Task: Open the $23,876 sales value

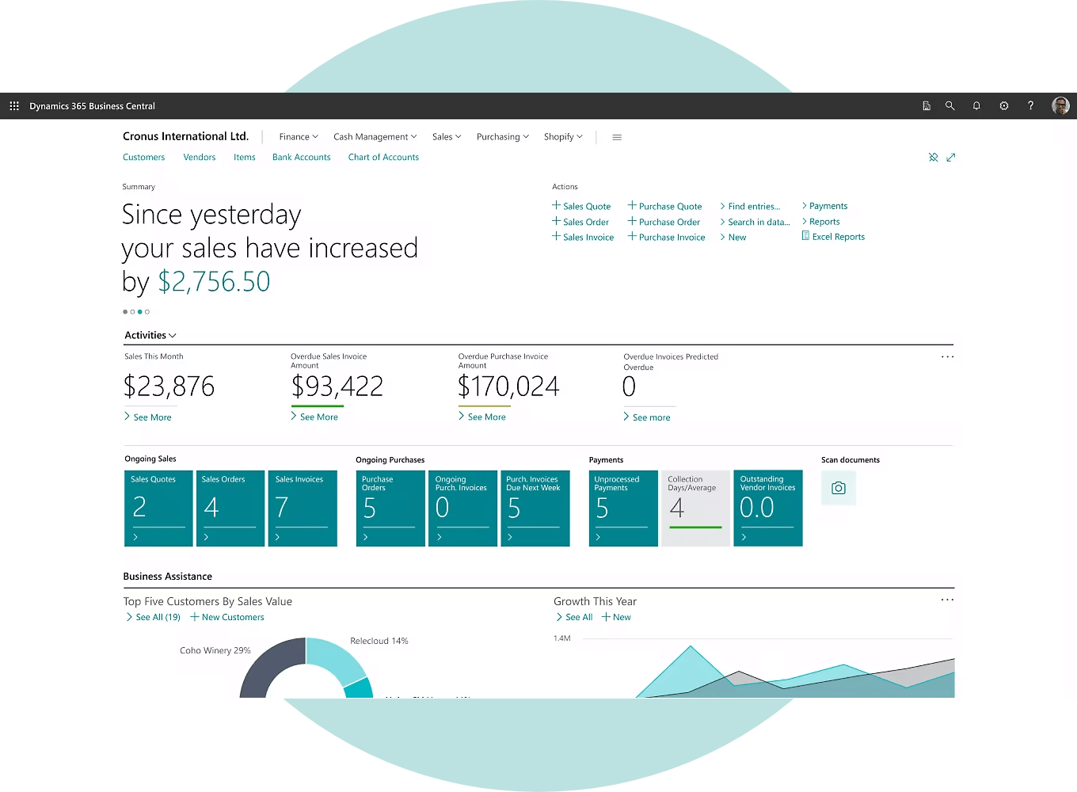Action: coord(169,386)
